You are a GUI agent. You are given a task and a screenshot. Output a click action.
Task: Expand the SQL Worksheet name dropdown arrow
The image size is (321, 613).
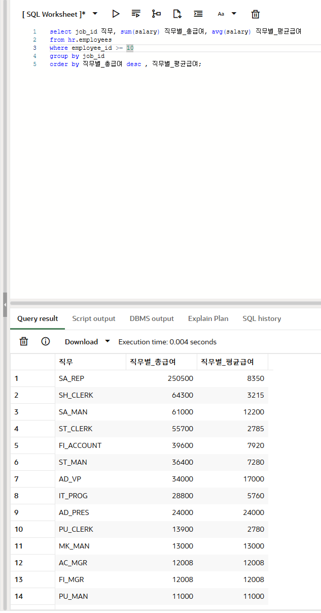(95, 13)
